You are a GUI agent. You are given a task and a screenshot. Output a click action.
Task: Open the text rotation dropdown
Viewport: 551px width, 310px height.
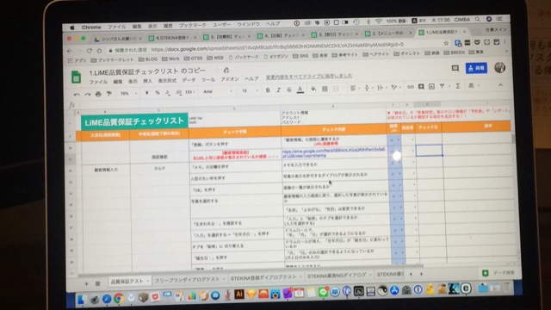pyautogui.click(x=395, y=88)
